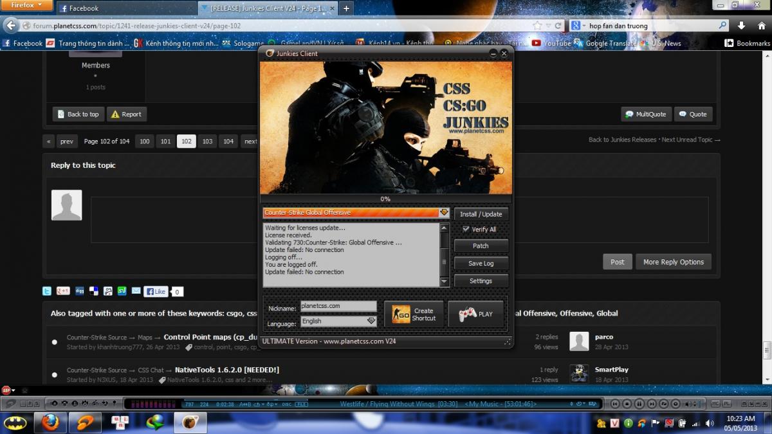Image resolution: width=772 pixels, height=434 pixels.
Task: Click the PLAY button
Action: coord(476,314)
